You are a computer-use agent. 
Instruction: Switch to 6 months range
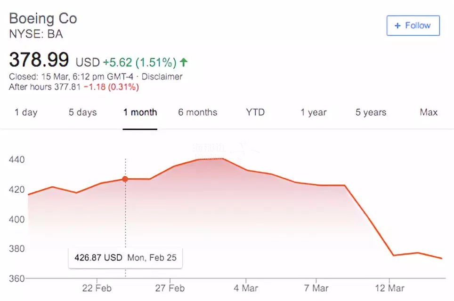[x=197, y=112]
